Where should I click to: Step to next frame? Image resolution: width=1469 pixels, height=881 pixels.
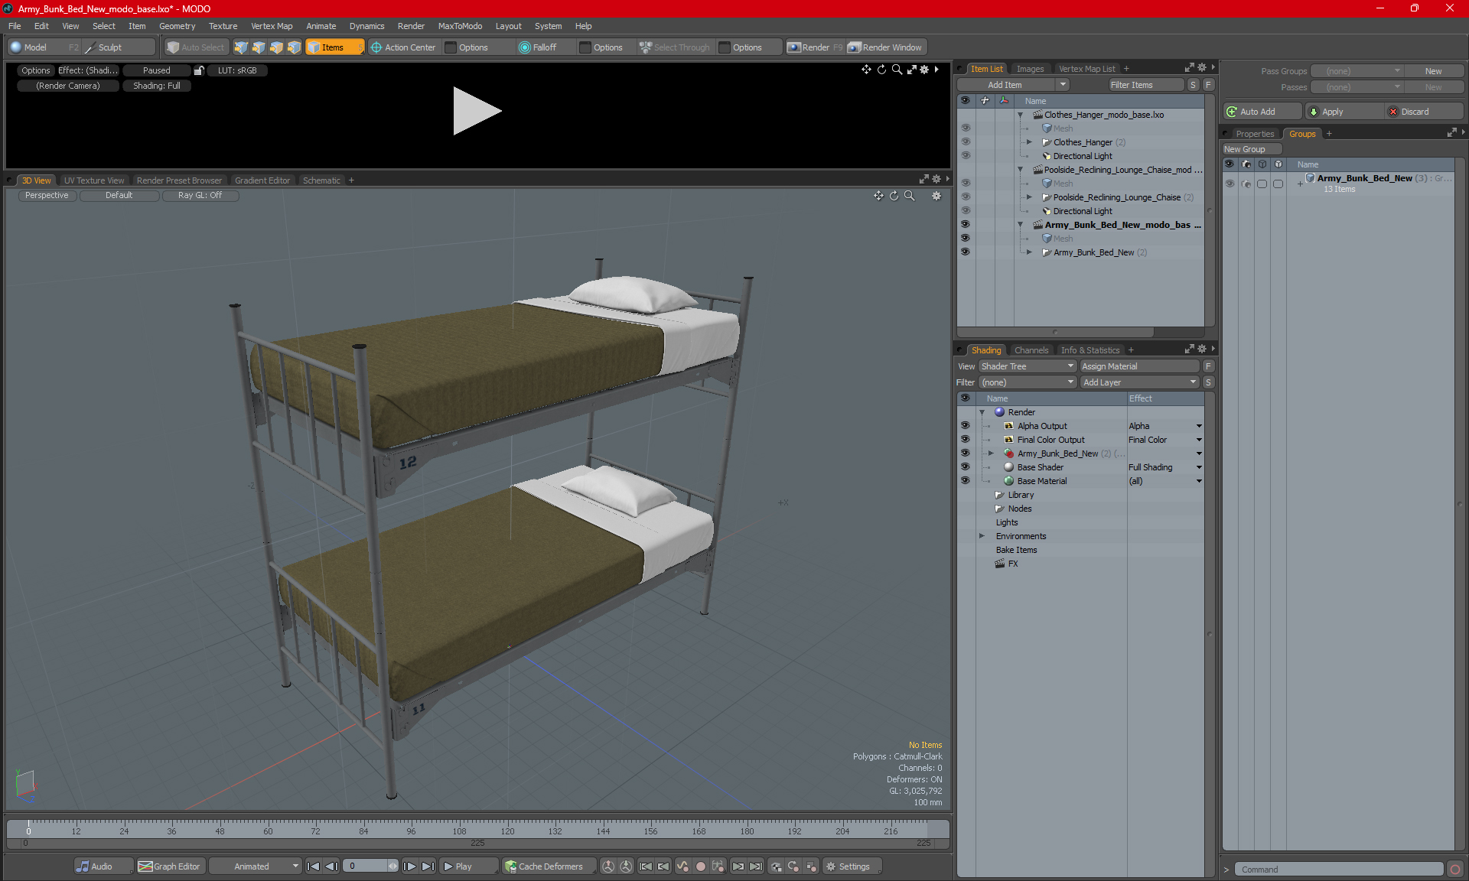coord(410,866)
